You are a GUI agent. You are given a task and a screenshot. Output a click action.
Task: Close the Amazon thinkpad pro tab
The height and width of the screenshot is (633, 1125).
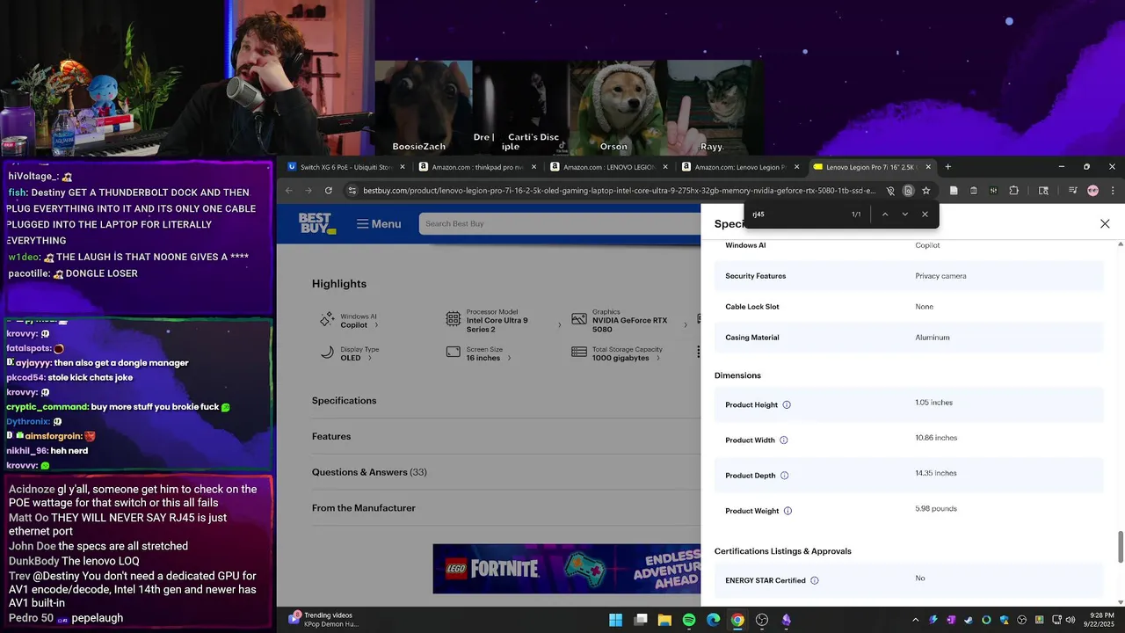533,167
